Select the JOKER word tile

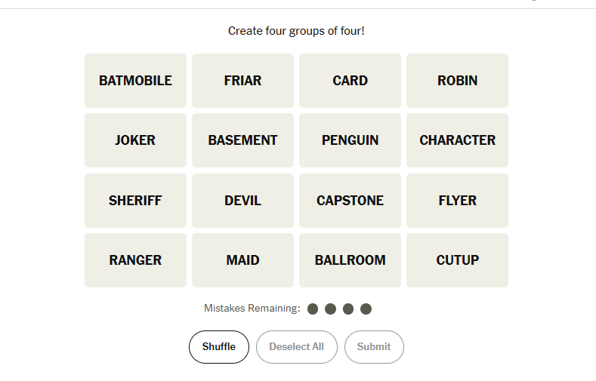pos(135,140)
